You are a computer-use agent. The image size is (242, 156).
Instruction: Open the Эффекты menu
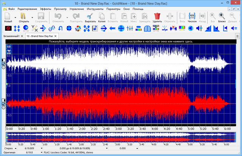45,8
